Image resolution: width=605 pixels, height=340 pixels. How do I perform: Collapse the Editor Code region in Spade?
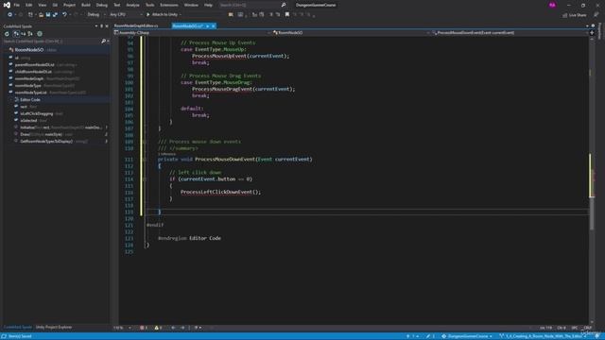click(10, 99)
